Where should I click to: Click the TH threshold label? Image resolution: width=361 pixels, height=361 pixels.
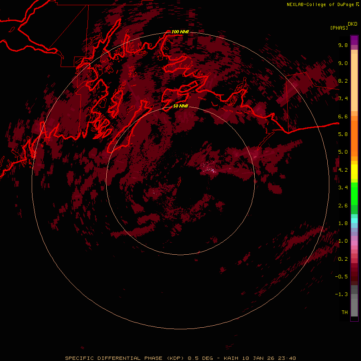(x=345, y=312)
